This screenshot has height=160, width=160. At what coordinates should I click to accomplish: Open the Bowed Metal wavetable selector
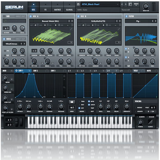click(x=50, y=21)
